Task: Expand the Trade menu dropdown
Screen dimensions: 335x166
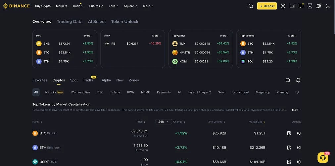Action: coord(78,6)
